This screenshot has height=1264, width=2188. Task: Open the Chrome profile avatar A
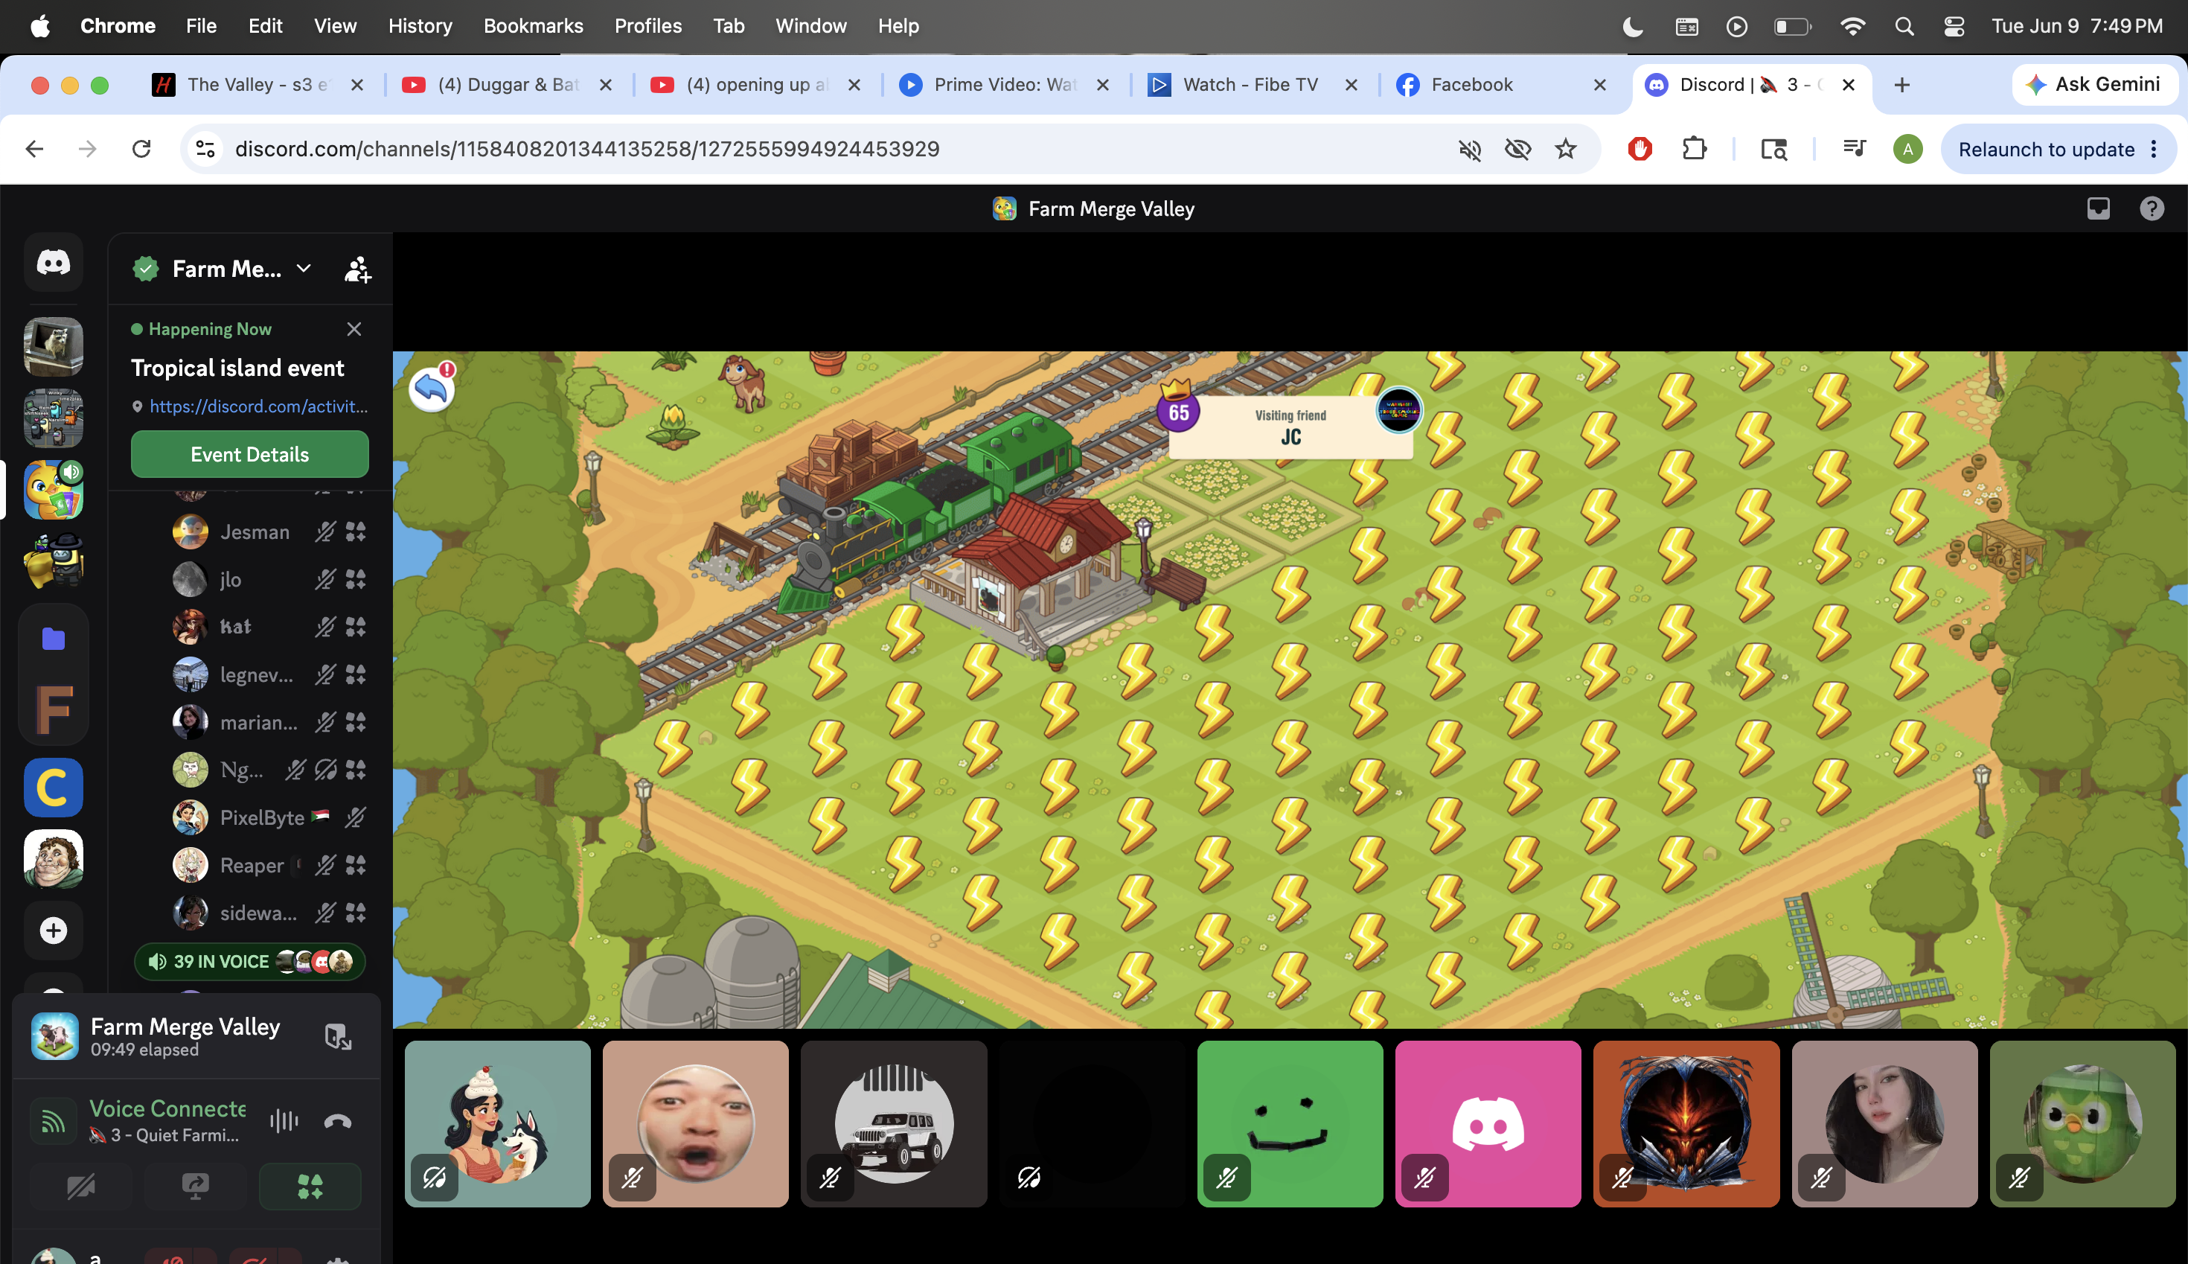[x=1907, y=150]
